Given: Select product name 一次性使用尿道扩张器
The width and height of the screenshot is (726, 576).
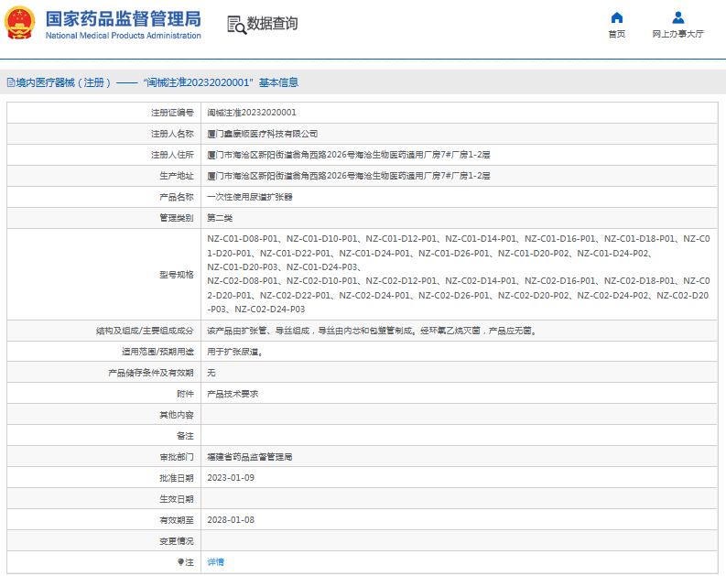Looking at the screenshot, I should pyautogui.click(x=250, y=197).
